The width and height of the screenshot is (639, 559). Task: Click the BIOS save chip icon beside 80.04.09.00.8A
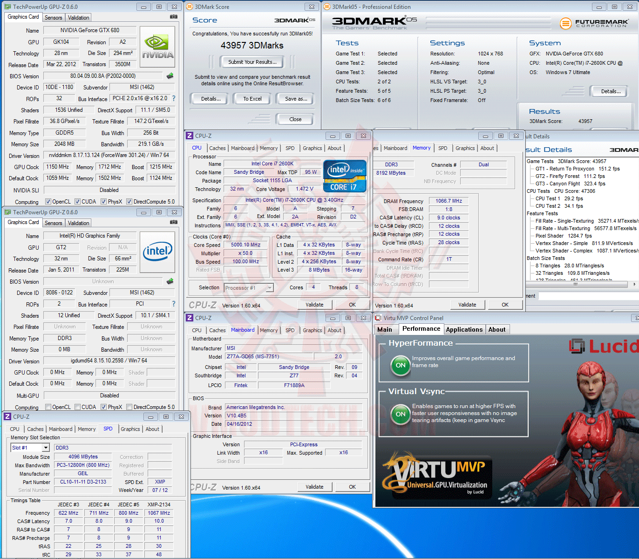[x=170, y=75]
